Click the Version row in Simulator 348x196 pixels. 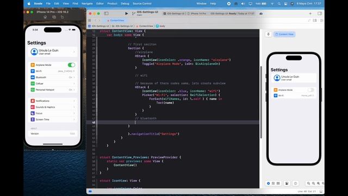(x=53, y=134)
